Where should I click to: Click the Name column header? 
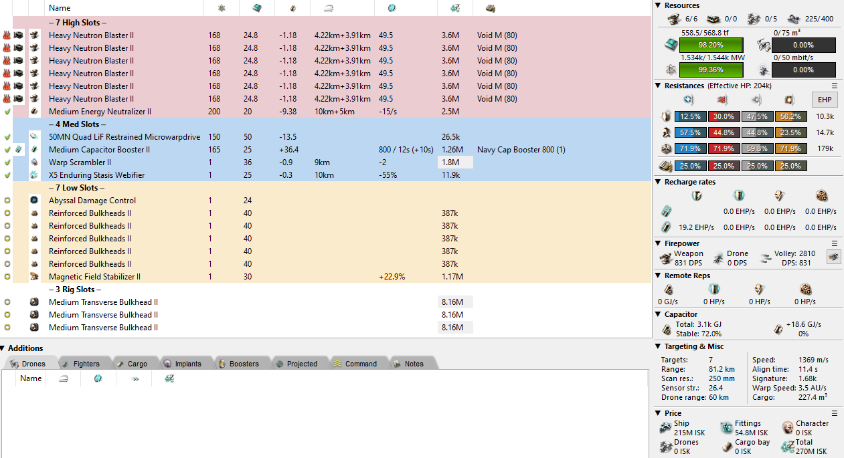coord(60,8)
